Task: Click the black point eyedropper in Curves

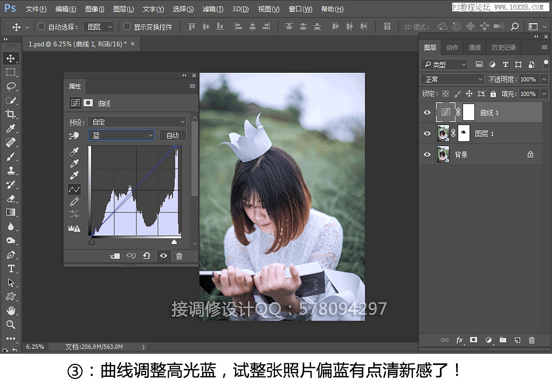Action: tap(74, 151)
